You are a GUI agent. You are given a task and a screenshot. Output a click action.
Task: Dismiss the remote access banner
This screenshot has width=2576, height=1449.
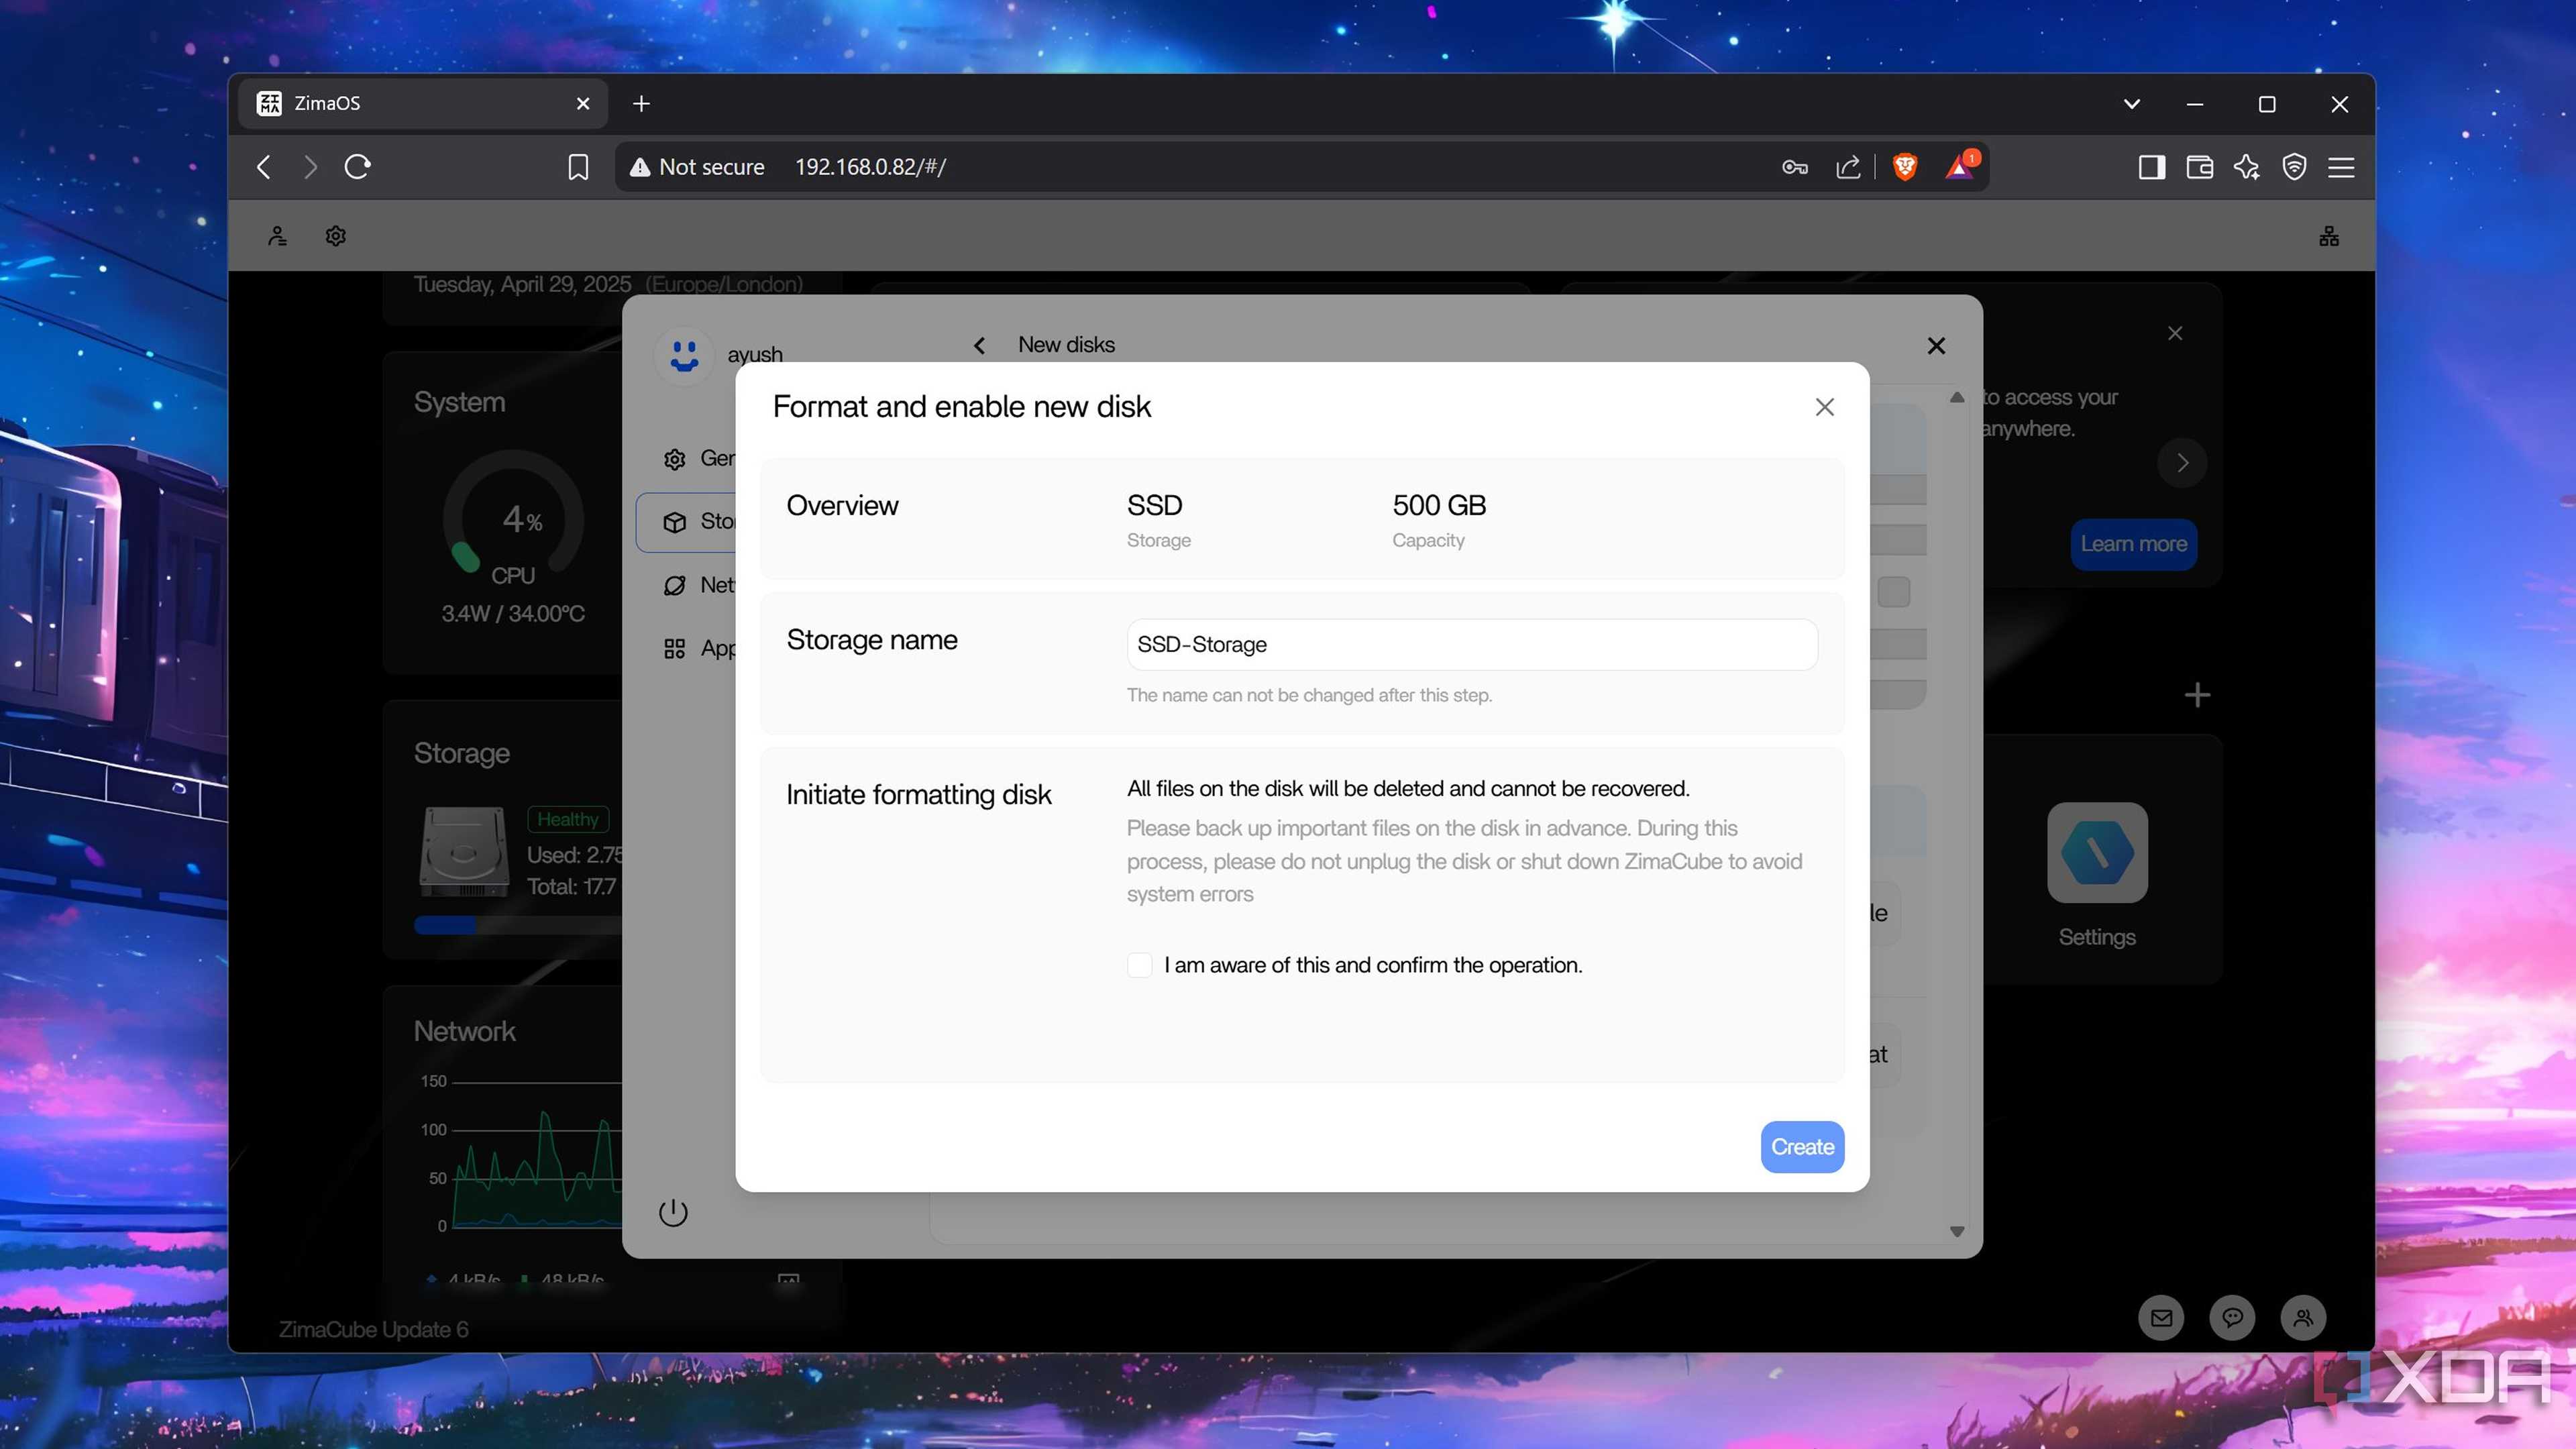pos(2175,333)
